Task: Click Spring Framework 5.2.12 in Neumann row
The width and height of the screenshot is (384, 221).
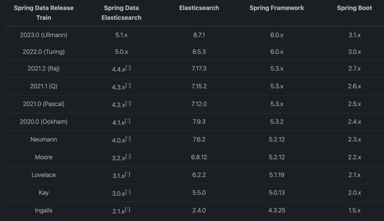Action: (277, 139)
